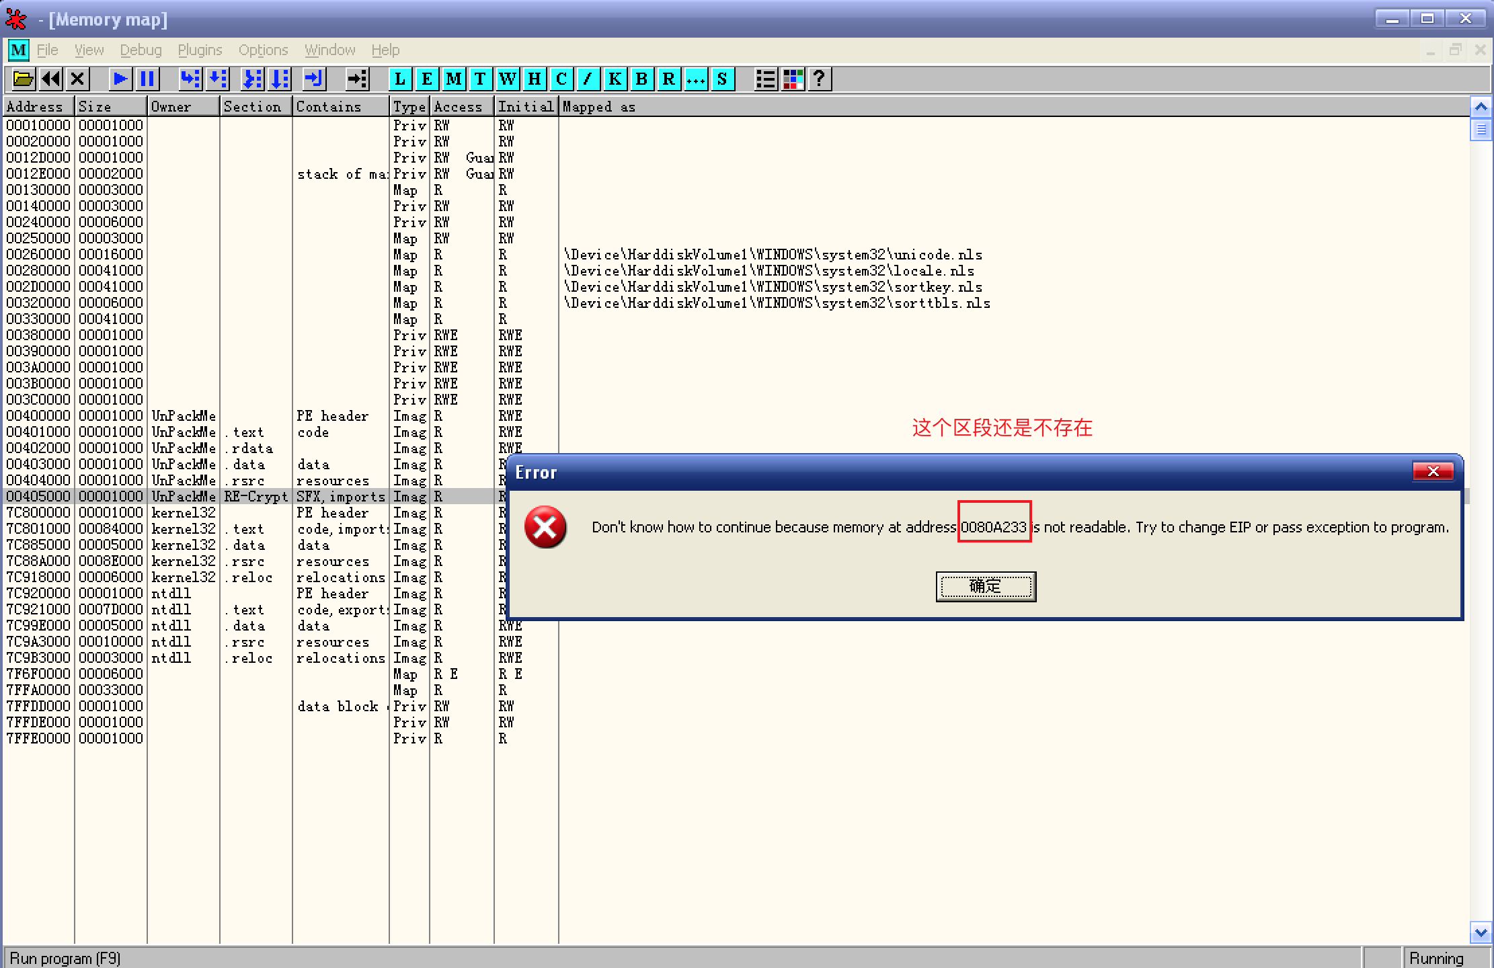Open the Log window (L button)
The image size is (1494, 968).
click(x=400, y=79)
